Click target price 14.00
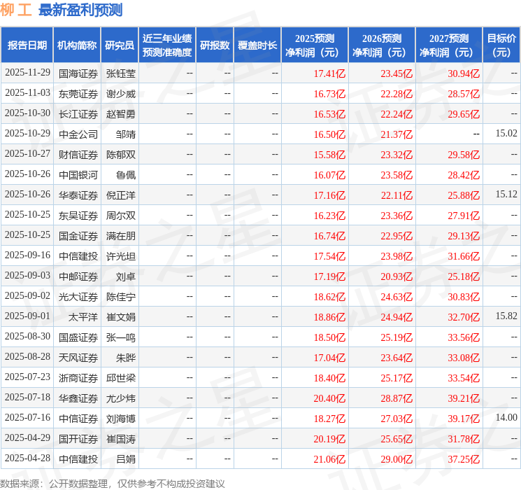This screenshot has width=521, height=490. 506,417
